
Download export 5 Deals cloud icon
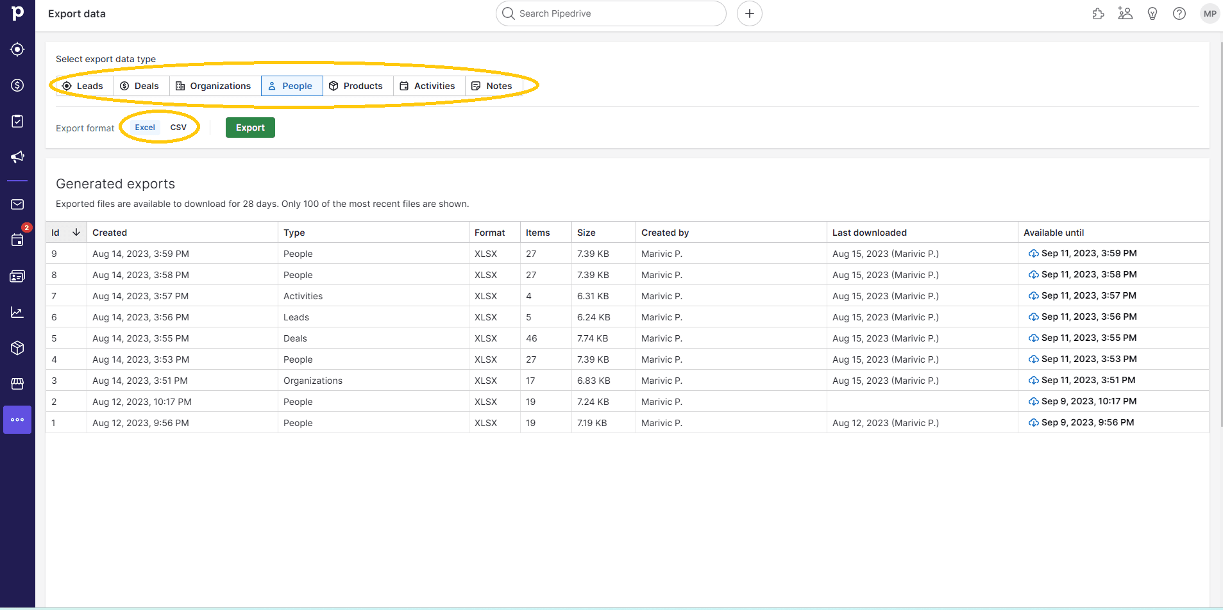coord(1034,338)
